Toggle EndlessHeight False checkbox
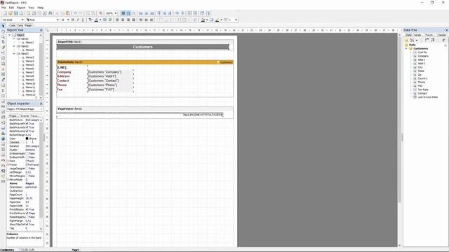Image resolution: width=449 pixels, height=252 pixels. tap(27, 153)
